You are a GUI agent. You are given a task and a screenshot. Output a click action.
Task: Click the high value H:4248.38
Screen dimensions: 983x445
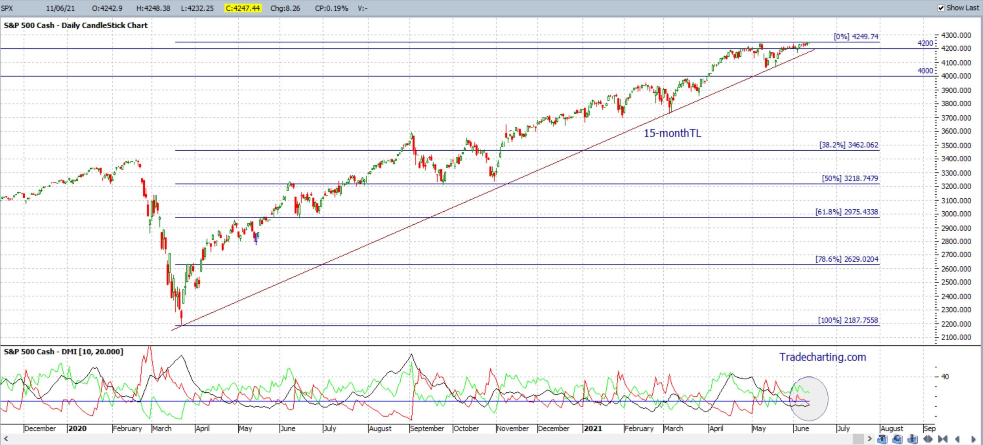pyautogui.click(x=153, y=8)
